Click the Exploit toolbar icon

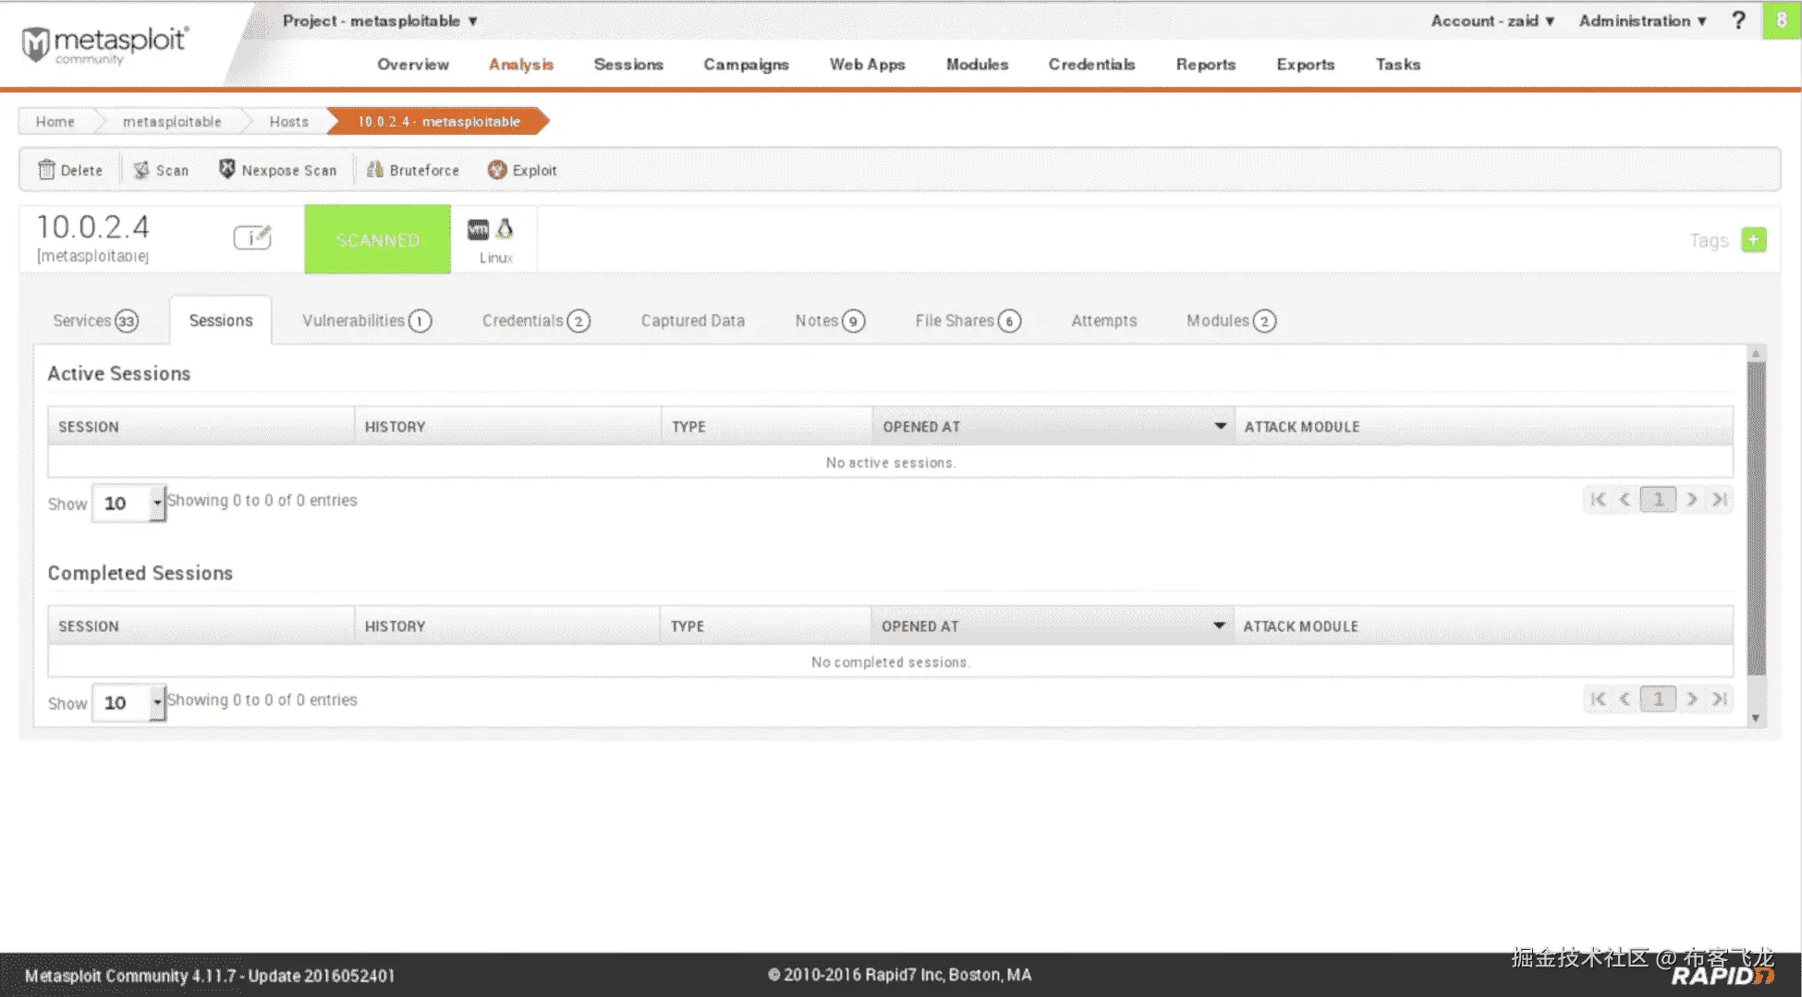click(x=497, y=170)
